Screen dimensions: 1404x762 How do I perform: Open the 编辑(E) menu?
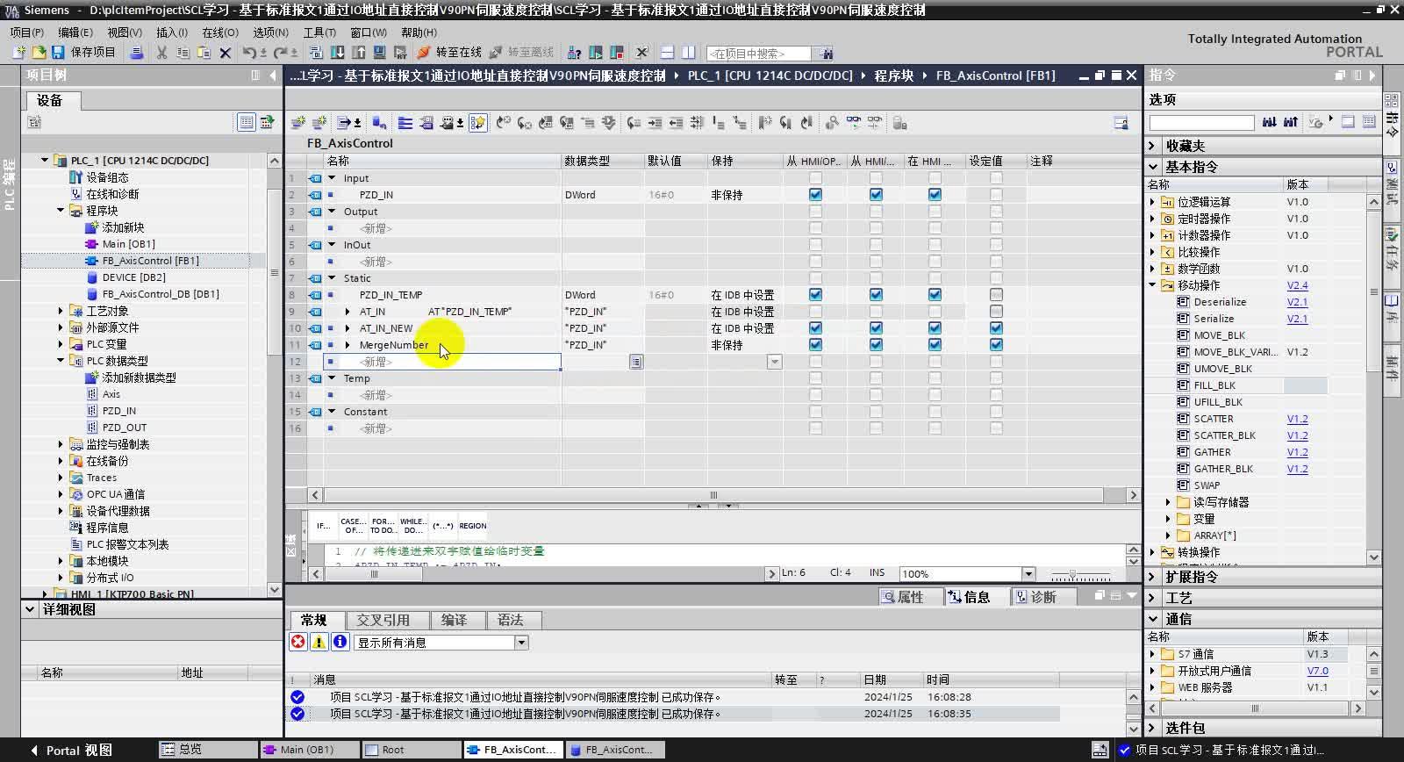(75, 32)
